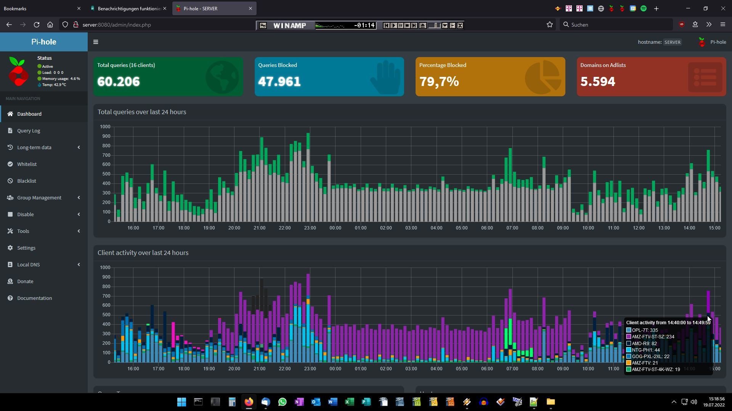Expand the Group Management submenu
This screenshot has width=732, height=411.
point(44,198)
